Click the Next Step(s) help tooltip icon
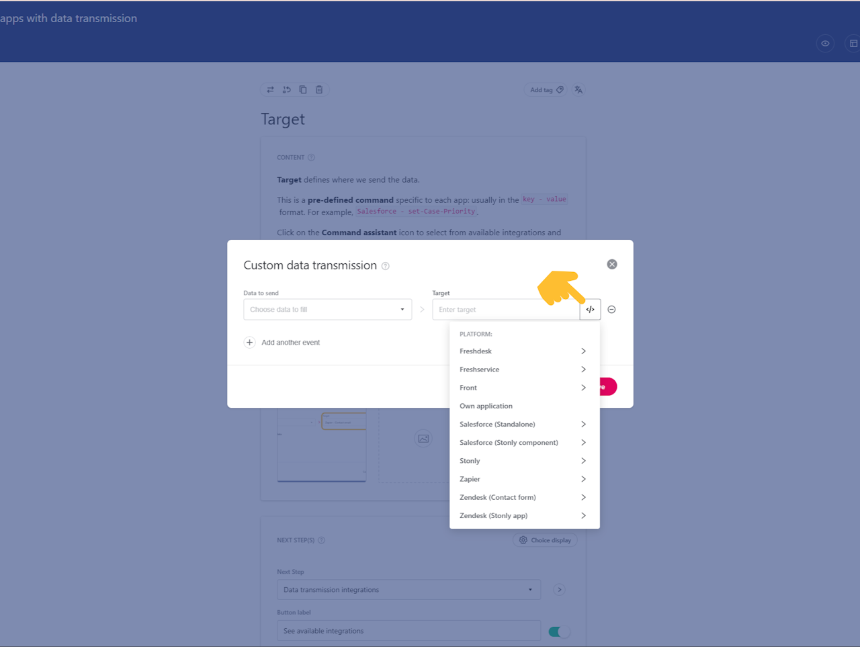 [x=321, y=540]
